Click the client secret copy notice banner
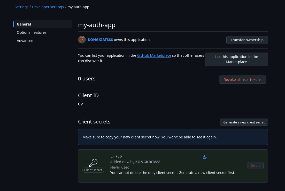285x191 pixels. [x=173, y=137]
